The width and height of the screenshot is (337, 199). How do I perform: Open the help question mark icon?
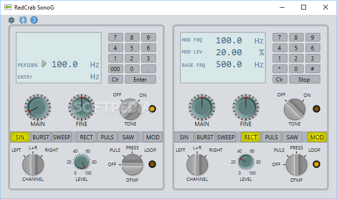pyautogui.click(x=34, y=20)
